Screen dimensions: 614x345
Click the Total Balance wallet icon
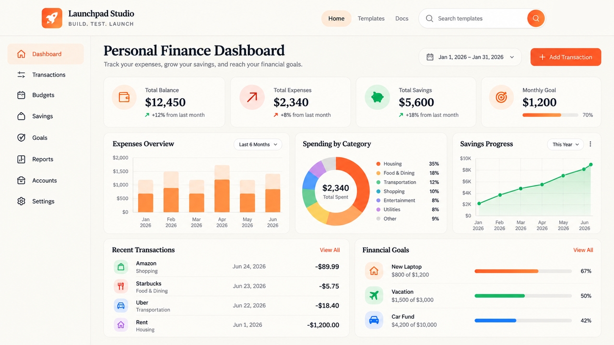(x=124, y=97)
